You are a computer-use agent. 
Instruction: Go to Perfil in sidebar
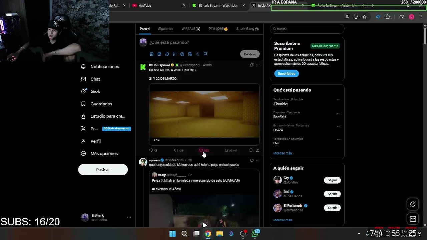91,141
